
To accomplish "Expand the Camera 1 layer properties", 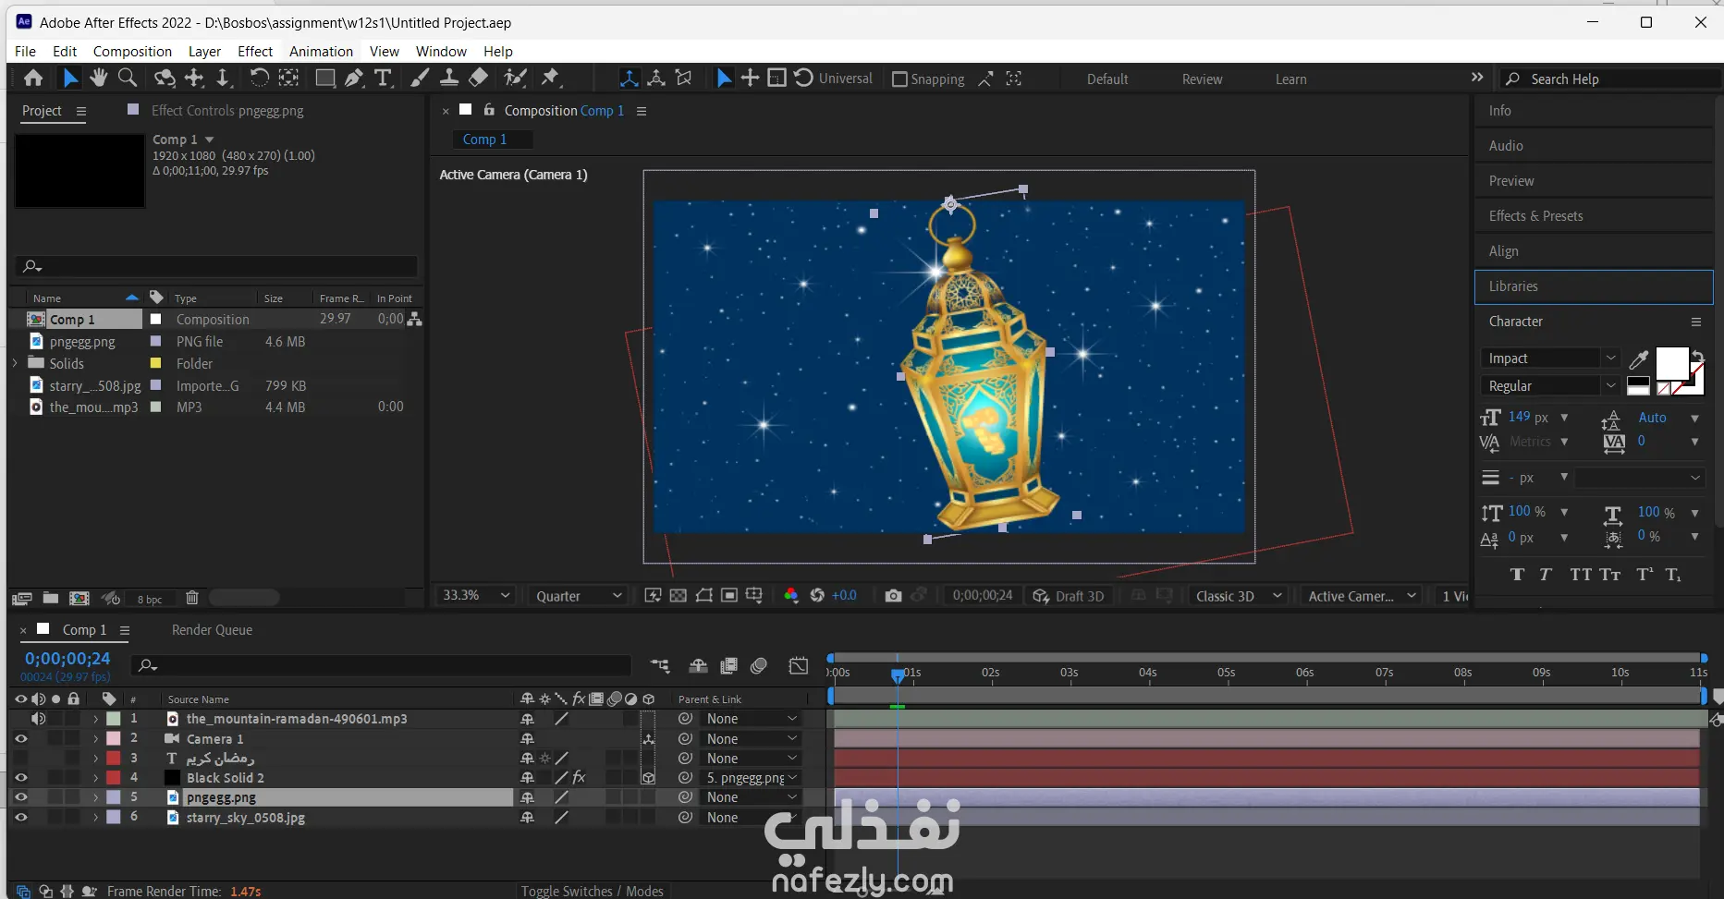I will [95, 739].
